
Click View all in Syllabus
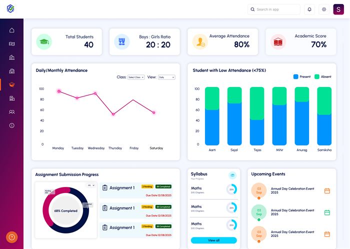[x=213, y=240]
